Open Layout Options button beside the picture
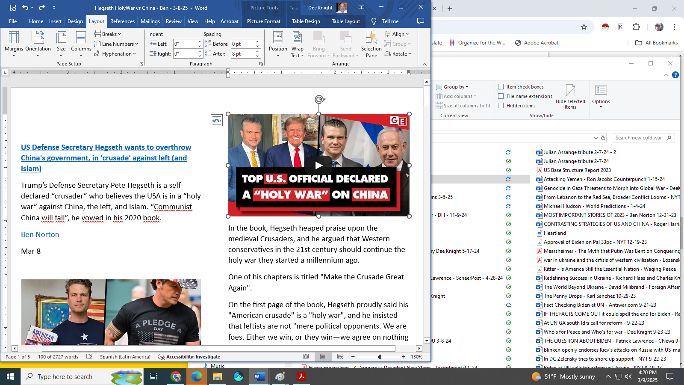Screen dimensions: 684x385 (x=217, y=120)
